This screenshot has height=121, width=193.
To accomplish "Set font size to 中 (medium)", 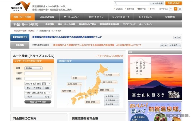I will coord(176,9).
